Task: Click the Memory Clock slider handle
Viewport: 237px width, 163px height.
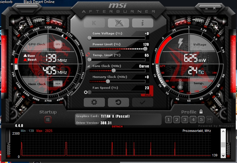Action: click(108, 81)
